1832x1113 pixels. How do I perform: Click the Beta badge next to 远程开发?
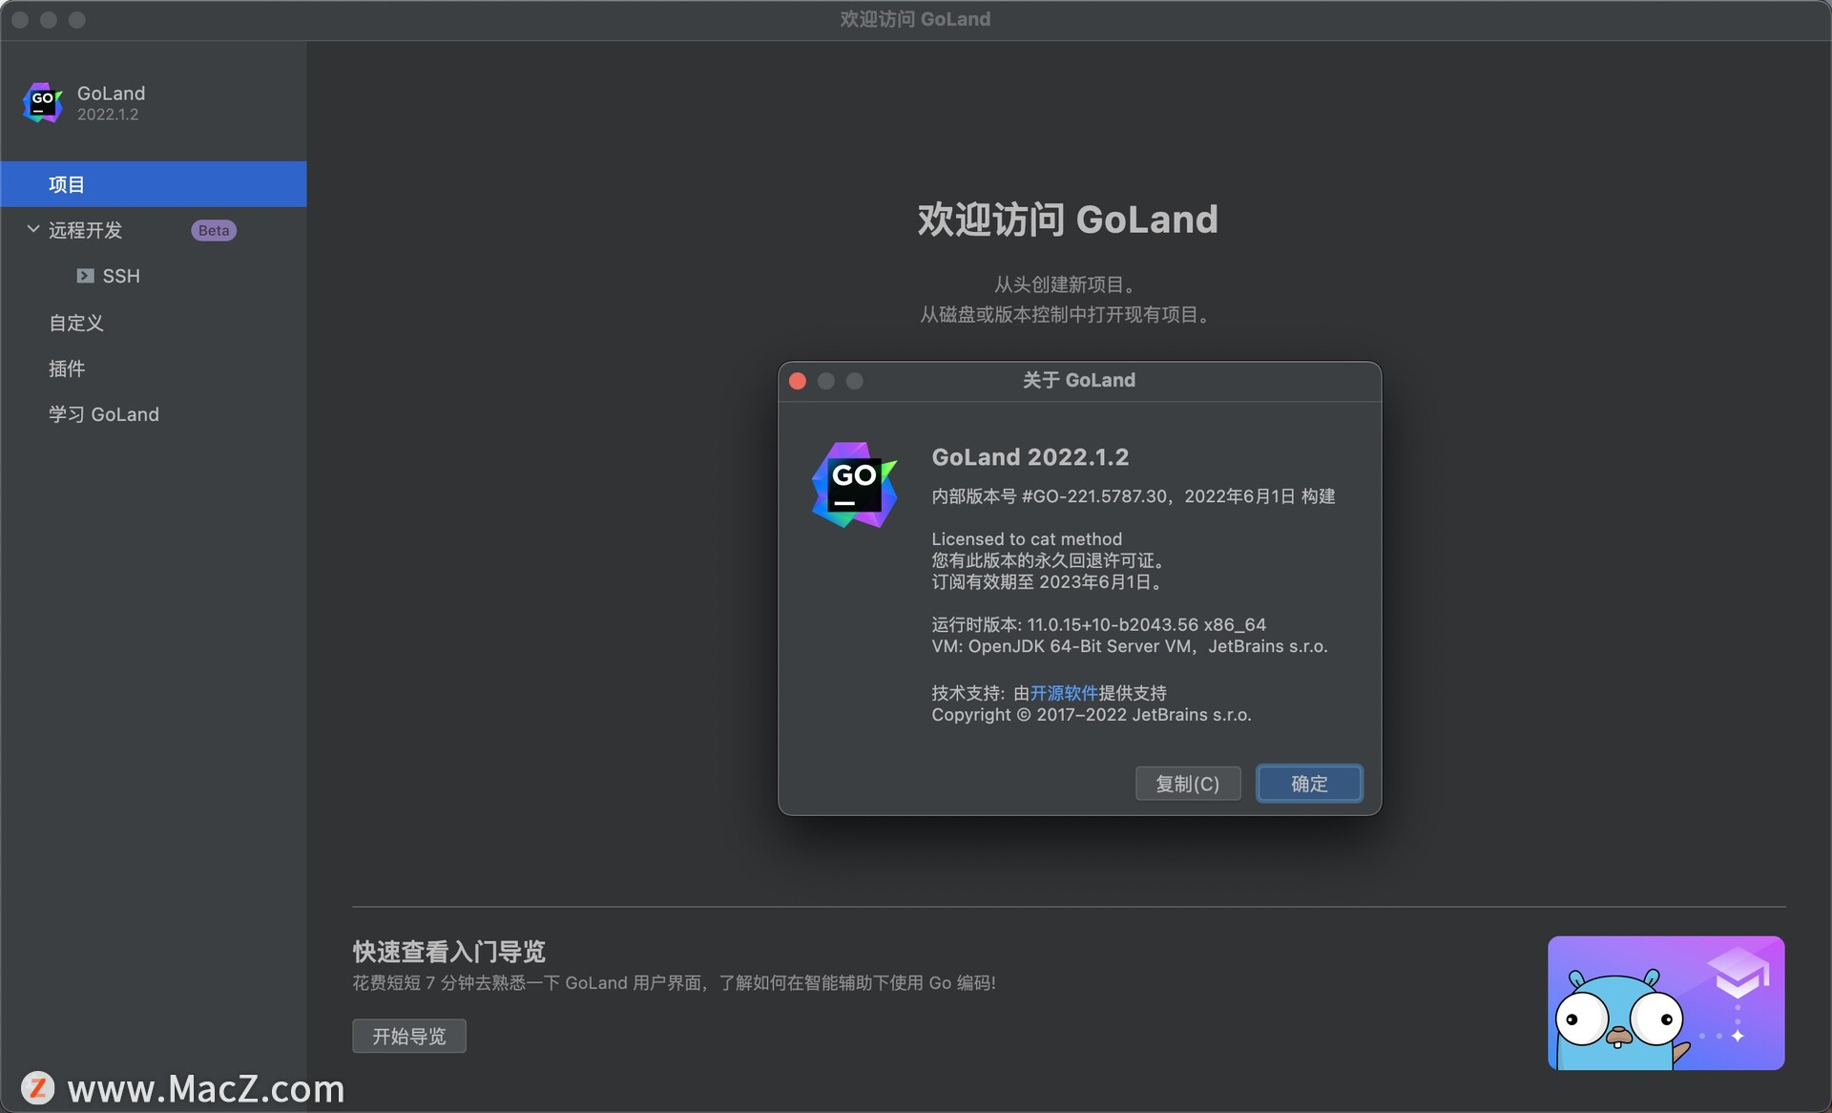click(x=214, y=230)
